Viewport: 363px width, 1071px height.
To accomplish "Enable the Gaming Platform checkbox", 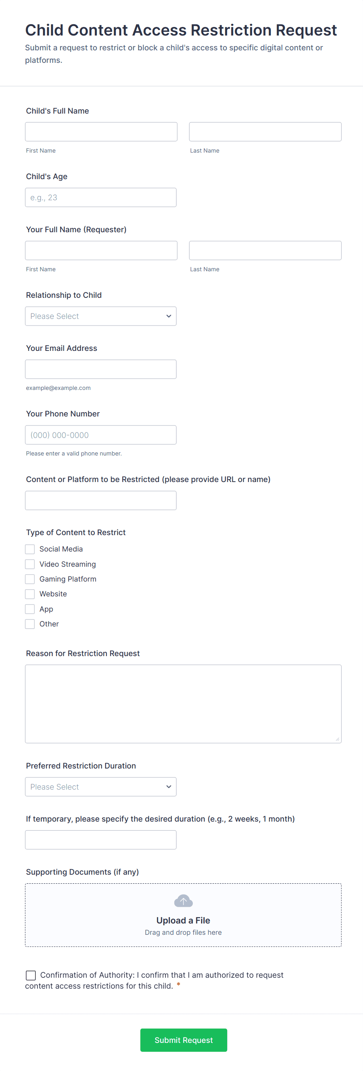I will click(x=30, y=579).
